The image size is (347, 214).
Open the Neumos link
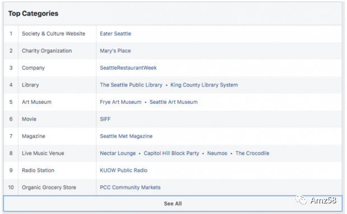[x=217, y=153]
